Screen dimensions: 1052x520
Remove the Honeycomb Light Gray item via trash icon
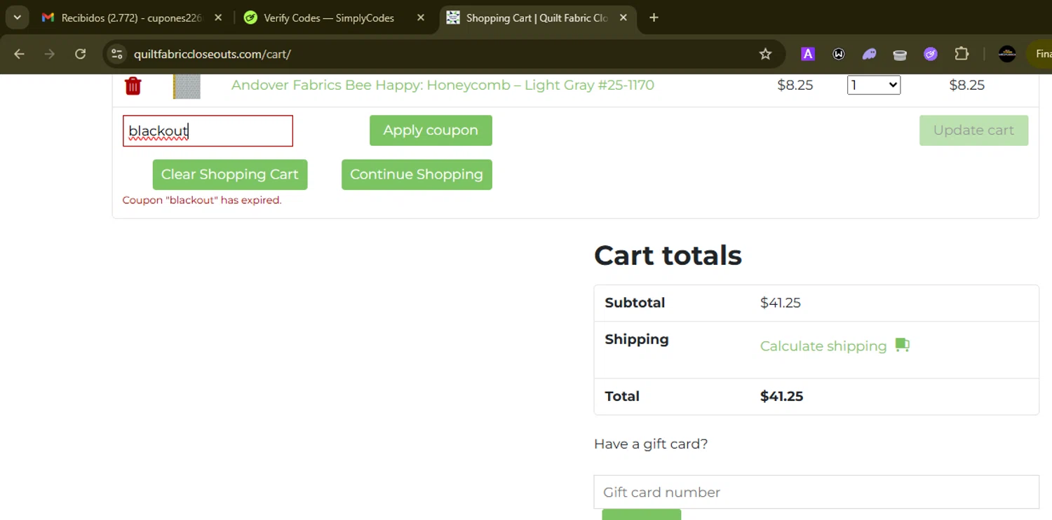pos(133,85)
